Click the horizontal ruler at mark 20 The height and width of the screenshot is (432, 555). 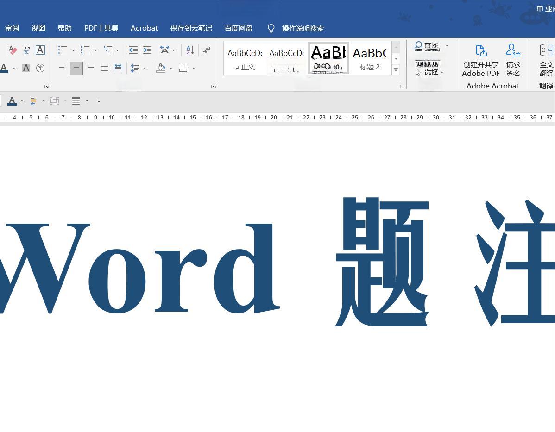pos(274,118)
